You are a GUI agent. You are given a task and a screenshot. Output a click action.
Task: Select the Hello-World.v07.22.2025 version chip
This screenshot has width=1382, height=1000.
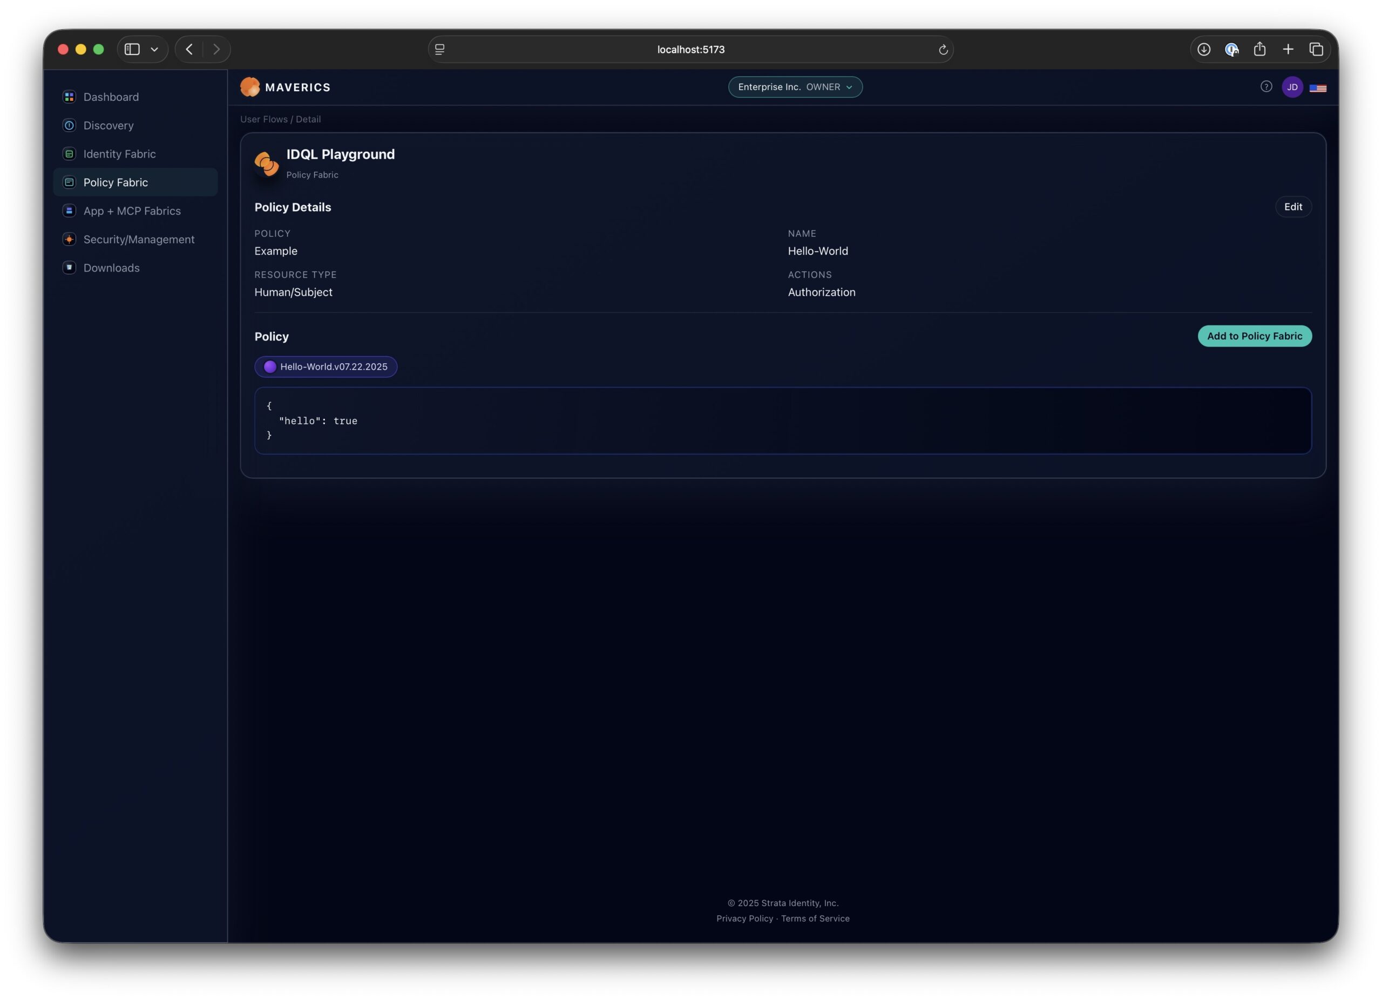coord(326,366)
